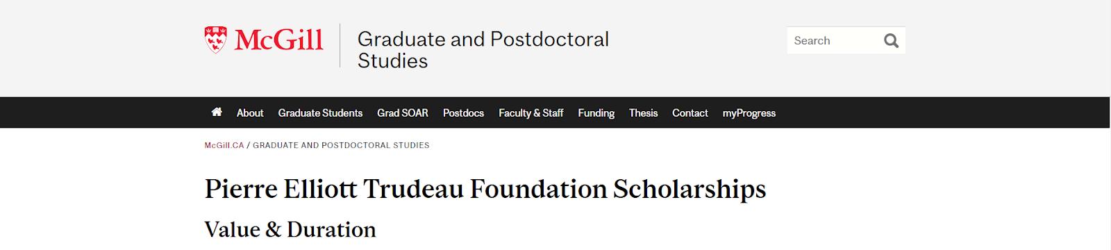The image size is (1111, 250).
Task: Click the home icon in navigation bar
Action: coord(217,112)
